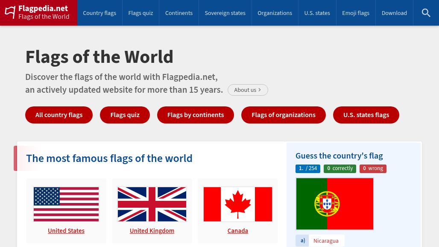Click the United Kingdom flag image
This screenshot has height=247, width=439.
[152, 204]
